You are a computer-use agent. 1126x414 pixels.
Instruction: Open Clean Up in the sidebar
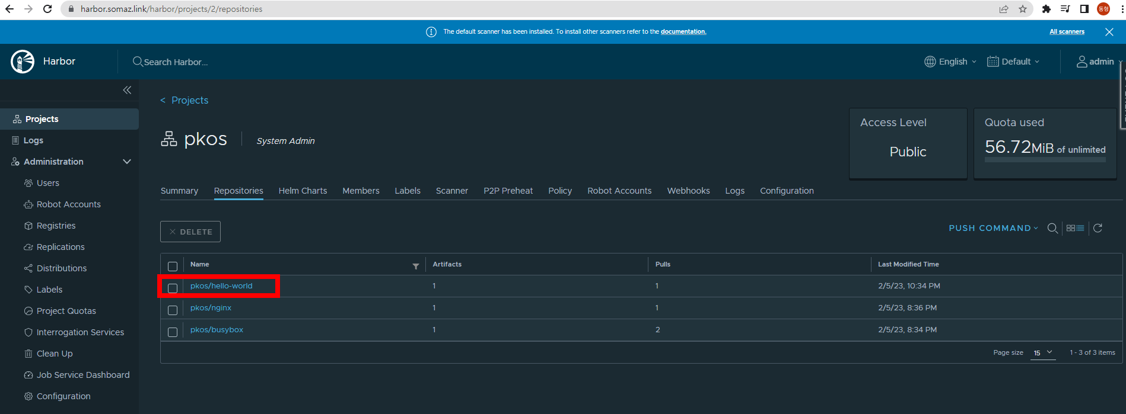click(x=55, y=354)
